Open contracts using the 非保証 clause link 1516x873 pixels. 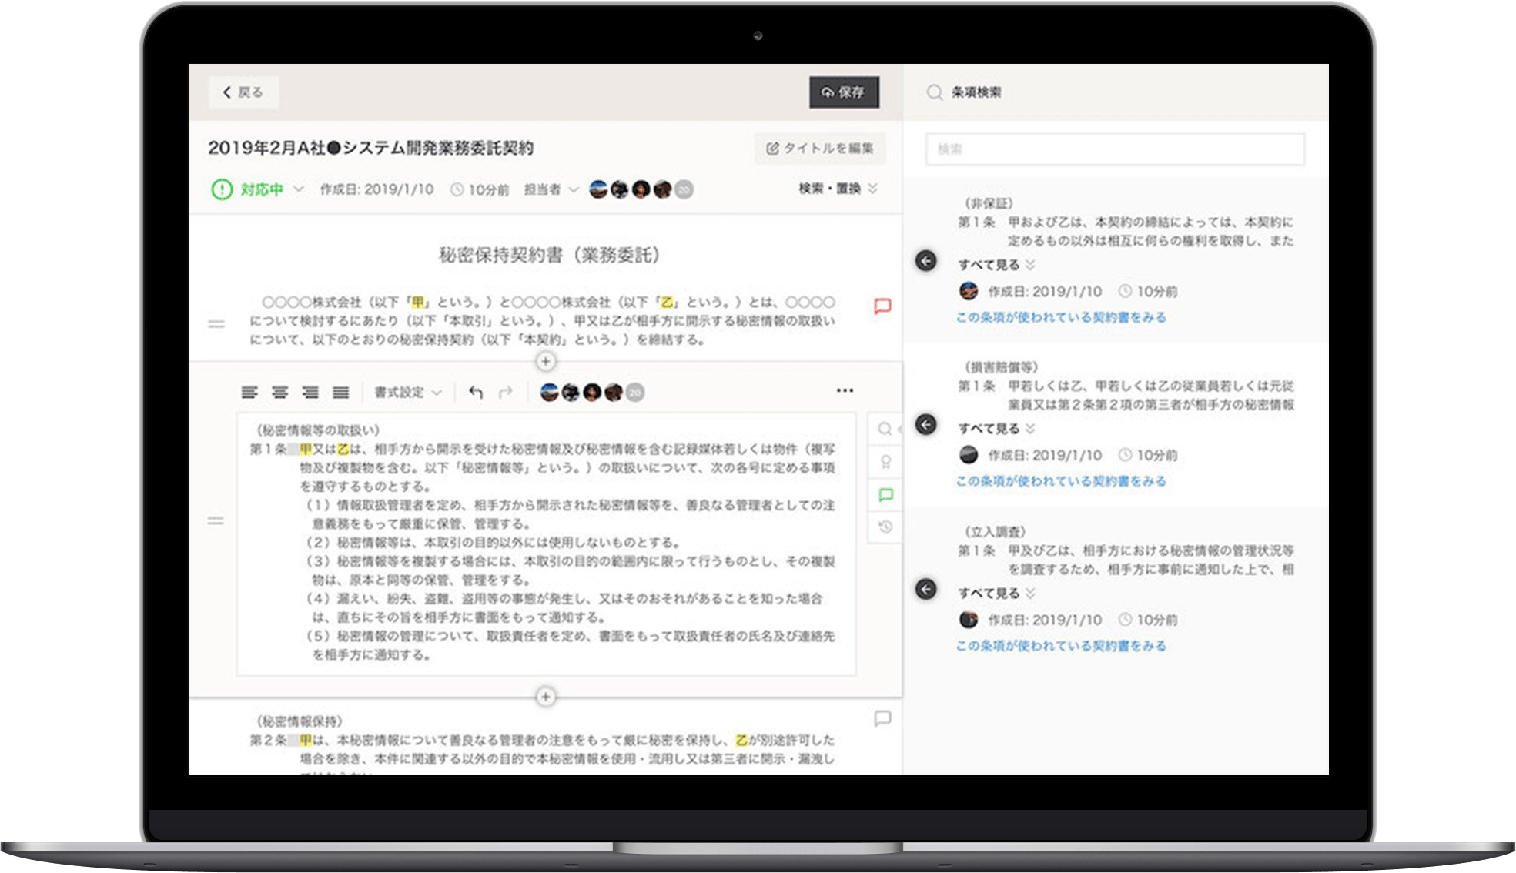point(1061,317)
